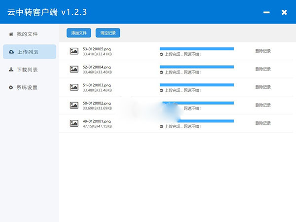Delete record for 53-0120005.png
Viewport: 296px width, 222px height.
point(263,51)
